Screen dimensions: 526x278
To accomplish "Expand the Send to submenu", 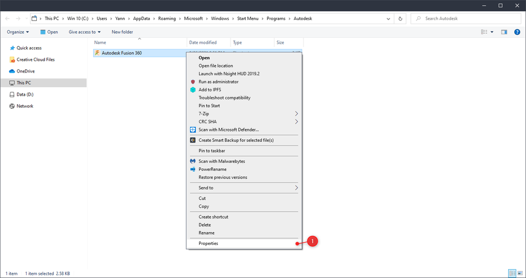I will (x=244, y=188).
